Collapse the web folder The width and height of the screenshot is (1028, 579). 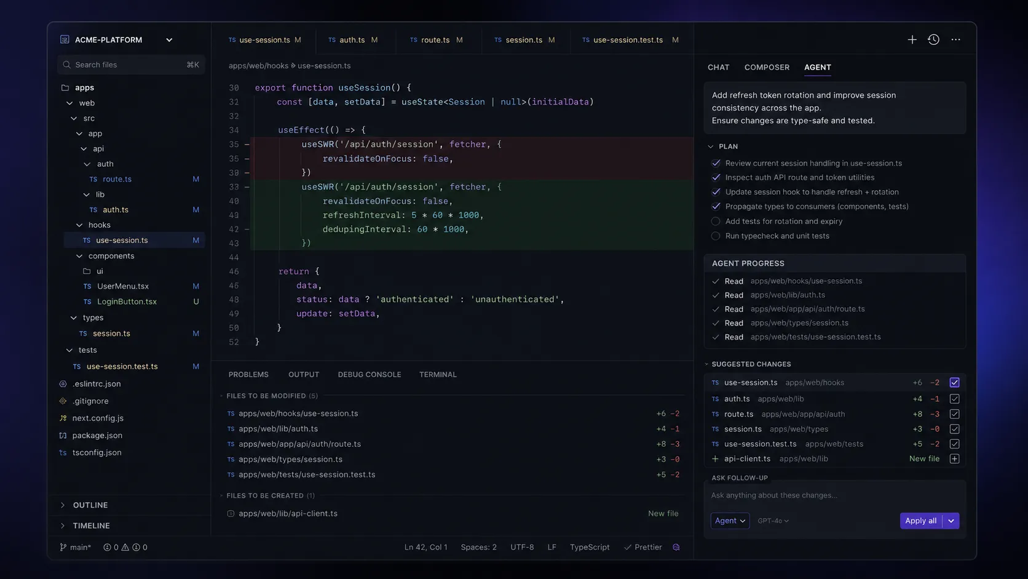click(x=69, y=103)
